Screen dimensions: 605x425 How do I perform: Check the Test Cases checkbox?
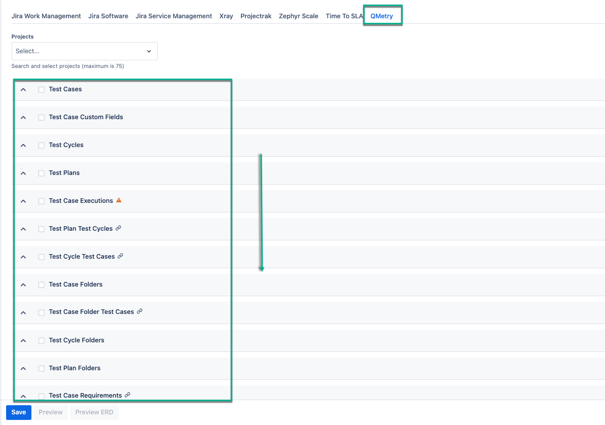point(41,89)
